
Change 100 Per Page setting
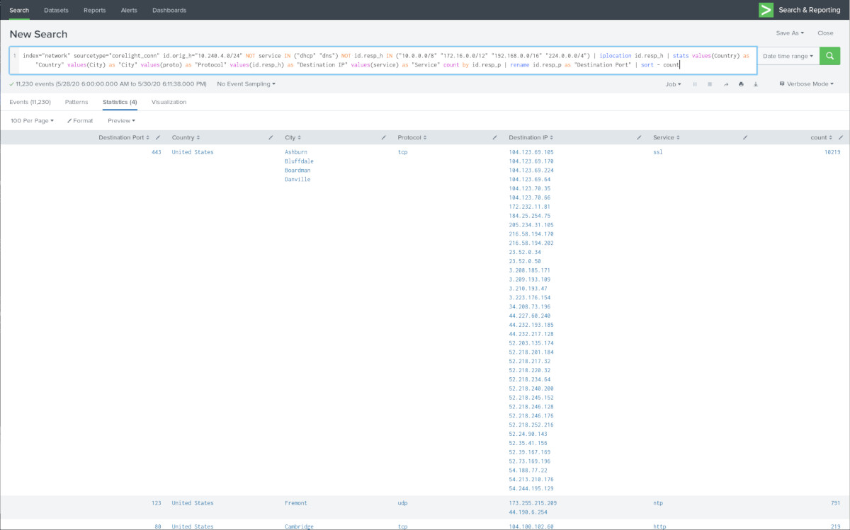point(33,120)
